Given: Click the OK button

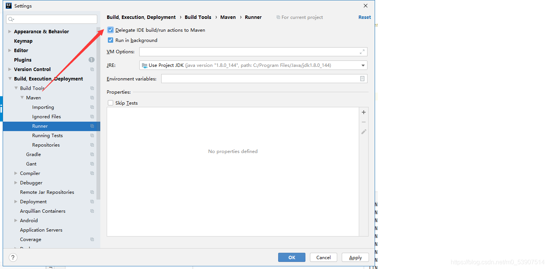Looking at the screenshot, I should [292, 257].
